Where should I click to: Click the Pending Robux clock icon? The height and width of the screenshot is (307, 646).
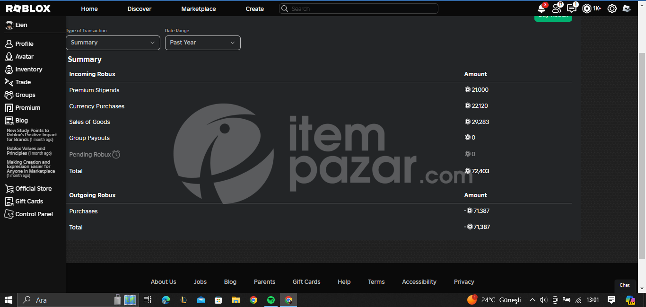pyautogui.click(x=116, y=154)
